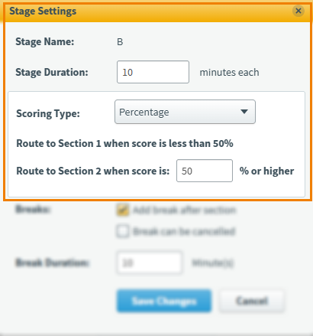Screen dimensions: 313x336
Task: Click the Scoring Type label
Action: tap(48, 113)
